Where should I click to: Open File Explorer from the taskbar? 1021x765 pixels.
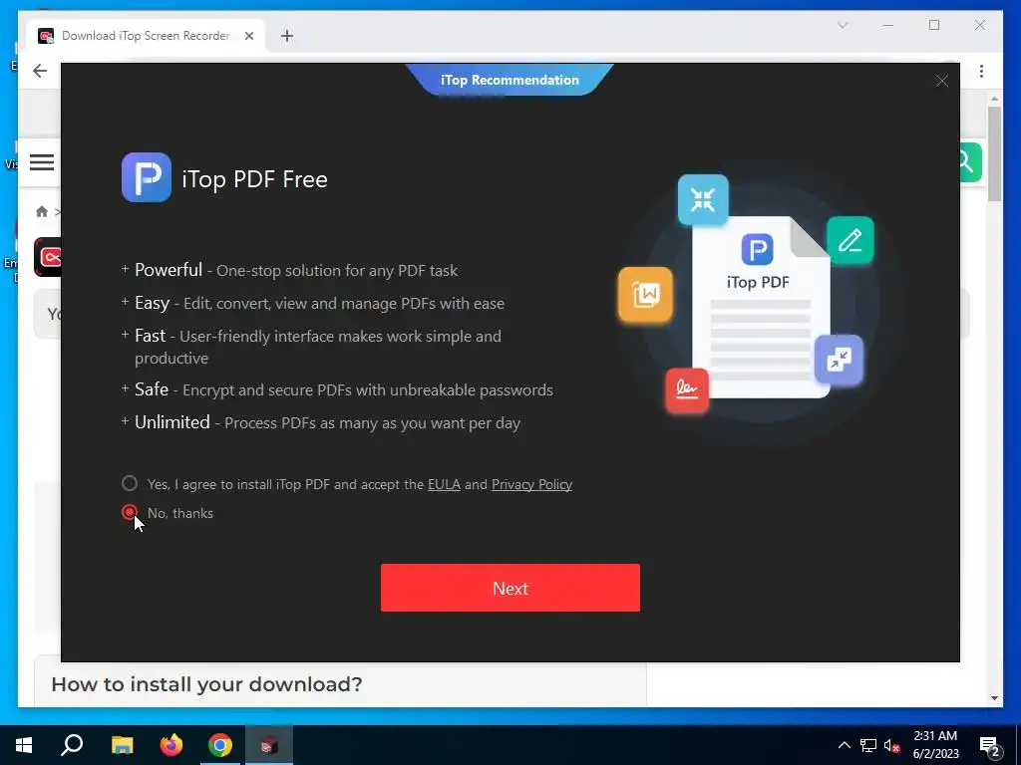point(122,745)
